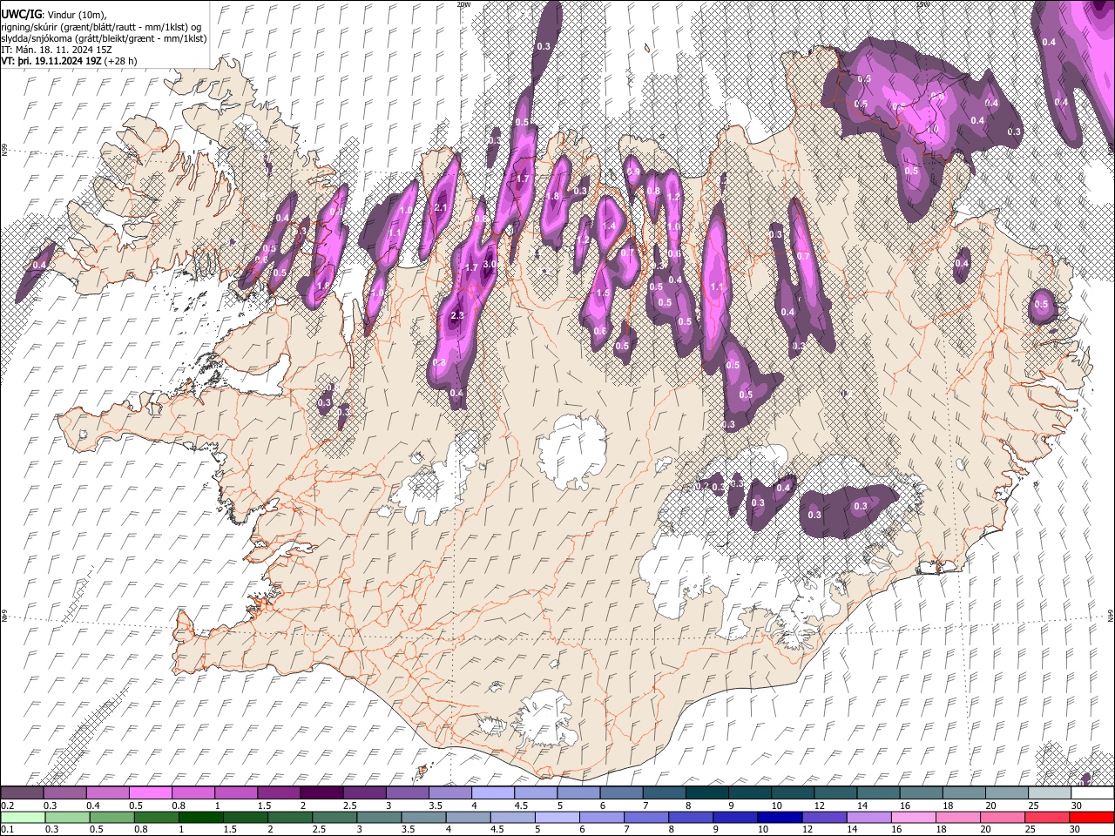Click the 2.3 snowfall value on the map
The width and height of the screenshot is (1115, 836).
pos(456,316)
